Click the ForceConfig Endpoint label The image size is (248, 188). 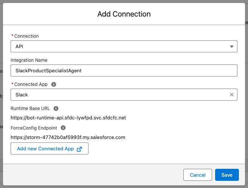point(34,128)
